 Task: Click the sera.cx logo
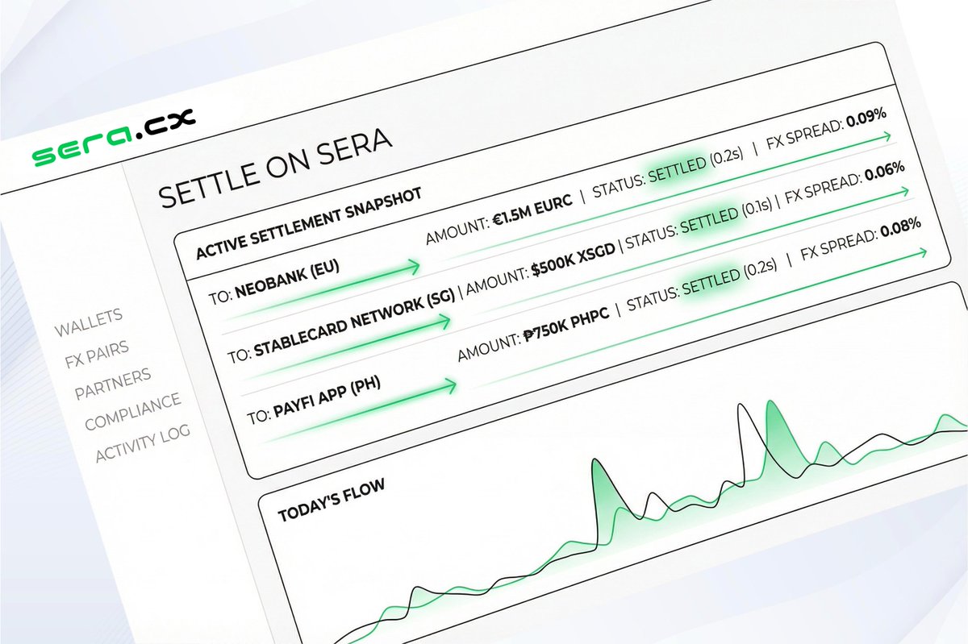click(113, 138)
